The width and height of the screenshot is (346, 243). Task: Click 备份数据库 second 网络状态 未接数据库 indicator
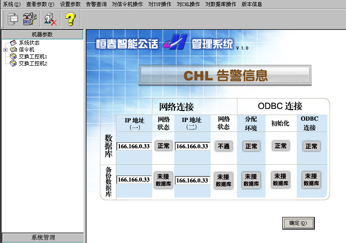pyautogui.click(x=224, y=180)
